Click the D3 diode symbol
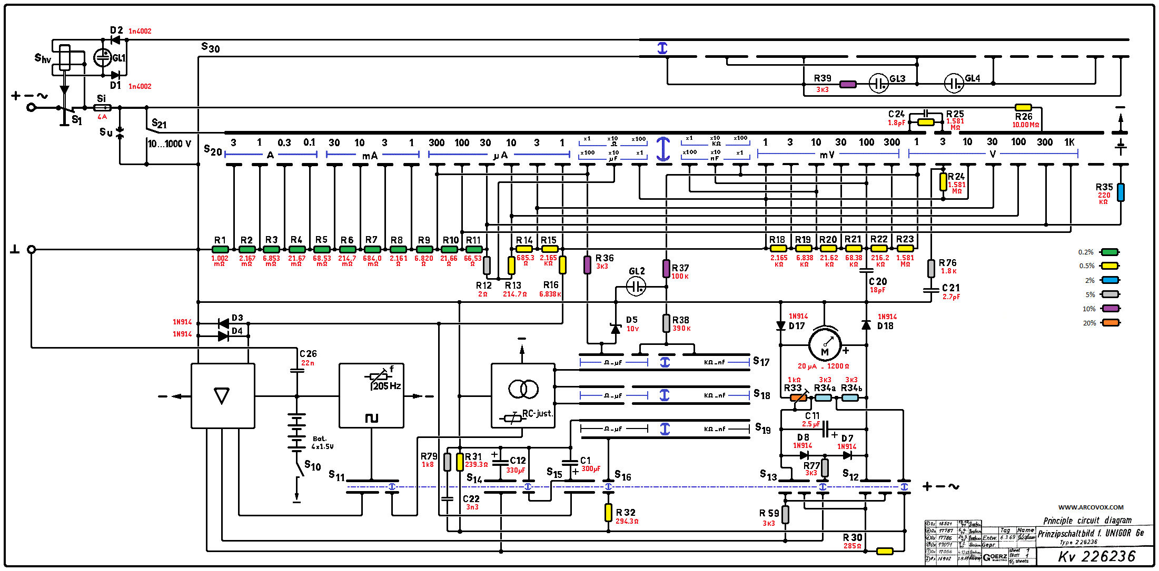 [223, 323]
